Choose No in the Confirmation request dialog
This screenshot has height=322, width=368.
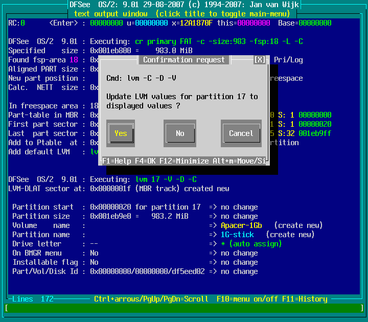point(180,133)
